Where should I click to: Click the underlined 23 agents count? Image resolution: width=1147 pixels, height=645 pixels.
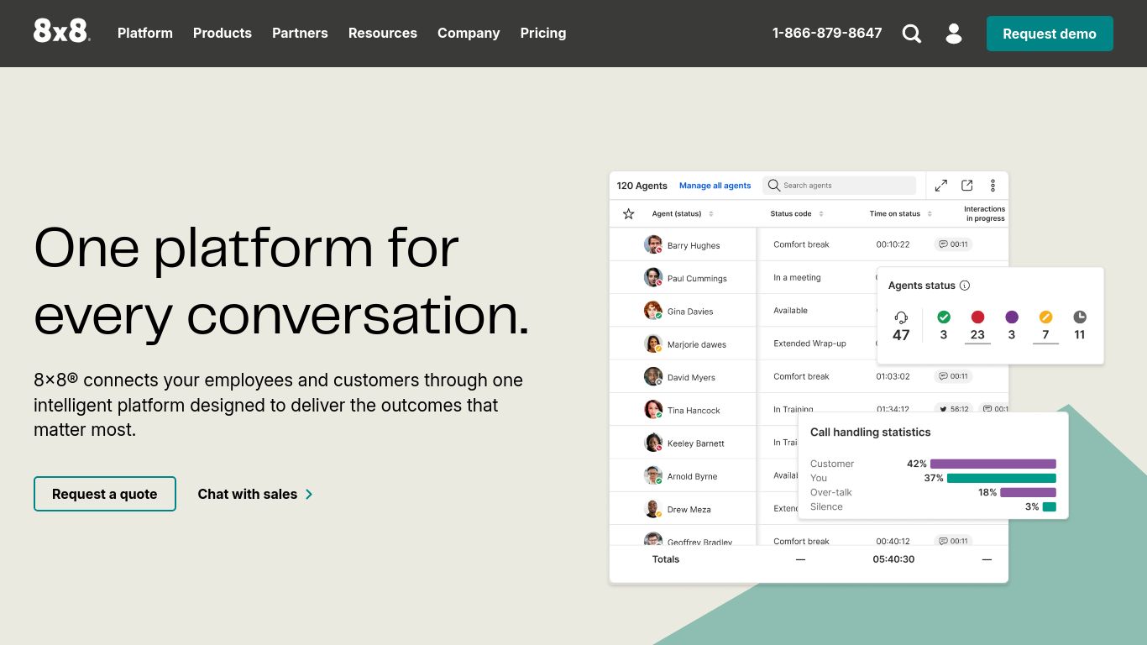pos(977,335)
